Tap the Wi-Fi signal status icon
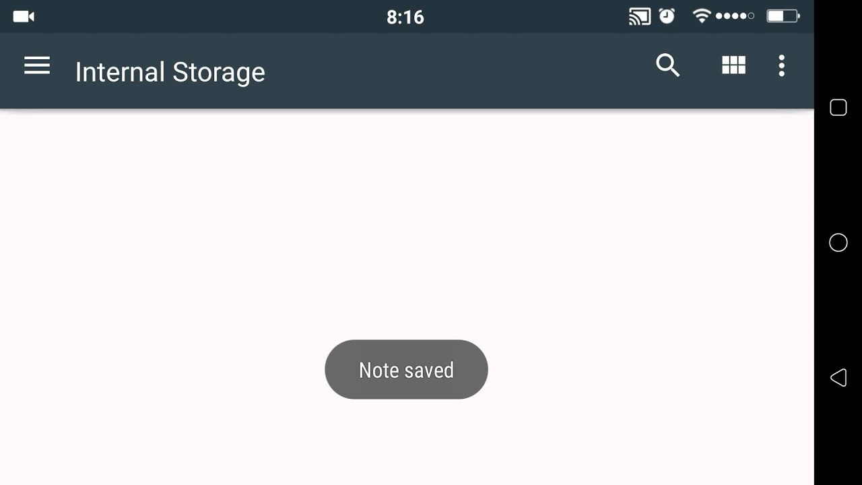 coord(702,15)
